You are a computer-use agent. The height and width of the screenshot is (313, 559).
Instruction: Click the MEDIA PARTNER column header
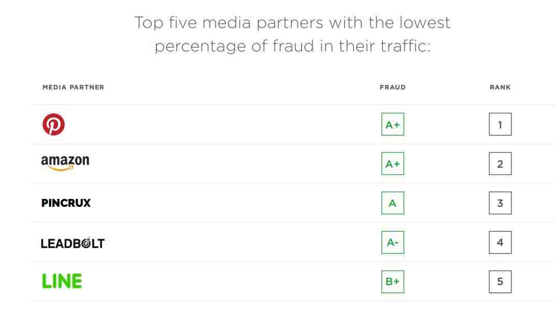pos(73,87)
